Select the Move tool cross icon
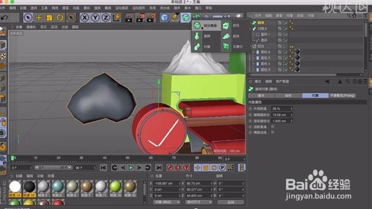 39,17
